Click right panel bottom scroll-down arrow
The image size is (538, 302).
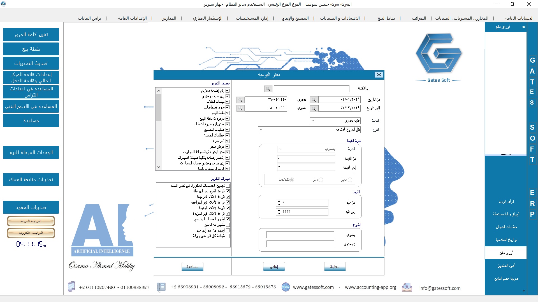(524, 291)
